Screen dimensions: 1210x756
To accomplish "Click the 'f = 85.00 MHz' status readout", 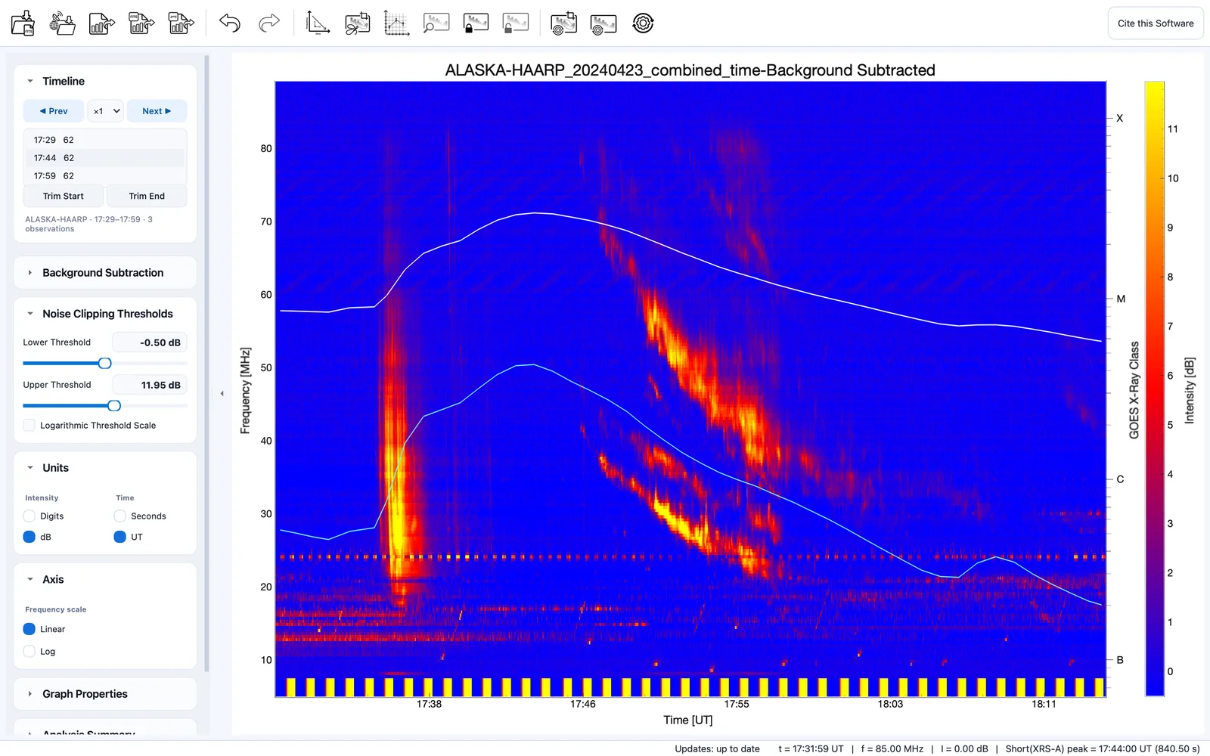I will tap(892, 748).
